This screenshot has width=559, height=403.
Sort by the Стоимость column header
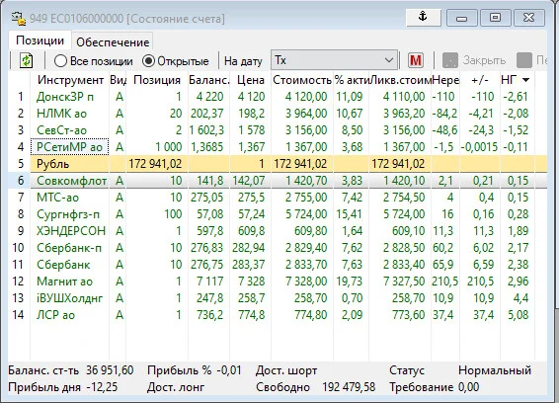coord(302,80)
